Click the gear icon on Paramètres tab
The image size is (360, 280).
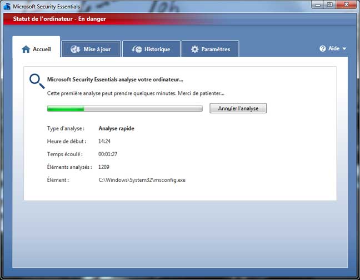point(194,49)
